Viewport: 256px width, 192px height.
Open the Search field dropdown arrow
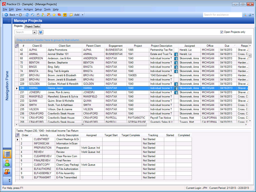click(x=35, y=32)
